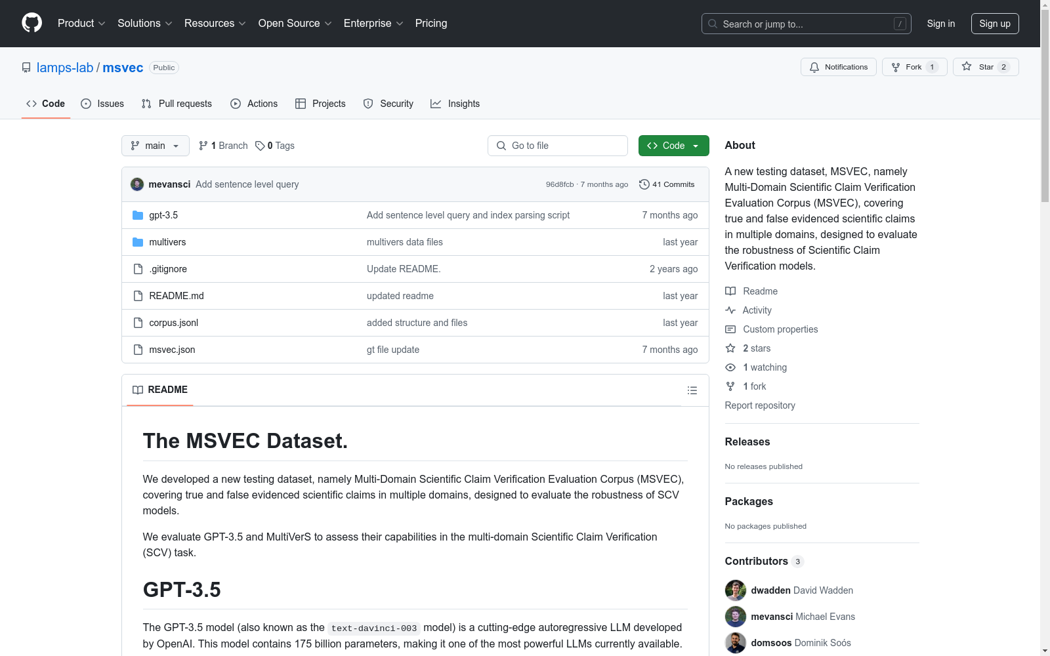Open the Pricing page
The height and width of the screenshot is (656, 1050).
pyautogui.click(x=431, y=23)
